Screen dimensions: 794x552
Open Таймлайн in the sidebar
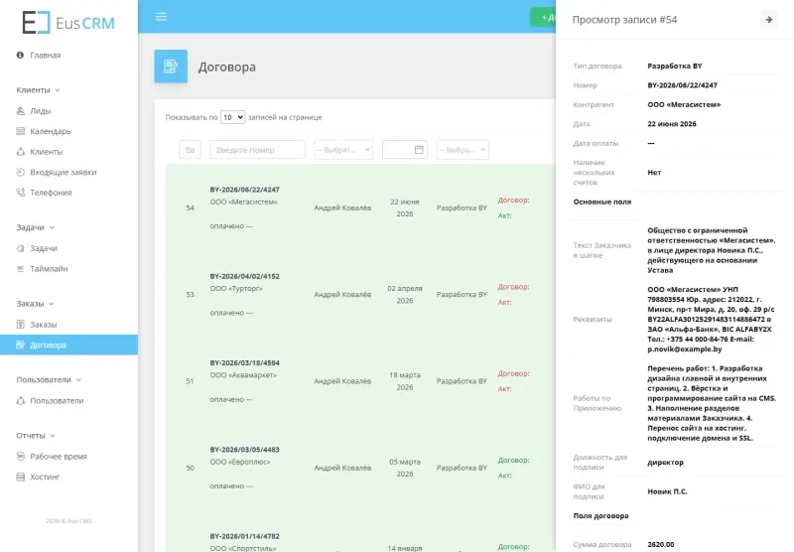click(x=49, y=269)
